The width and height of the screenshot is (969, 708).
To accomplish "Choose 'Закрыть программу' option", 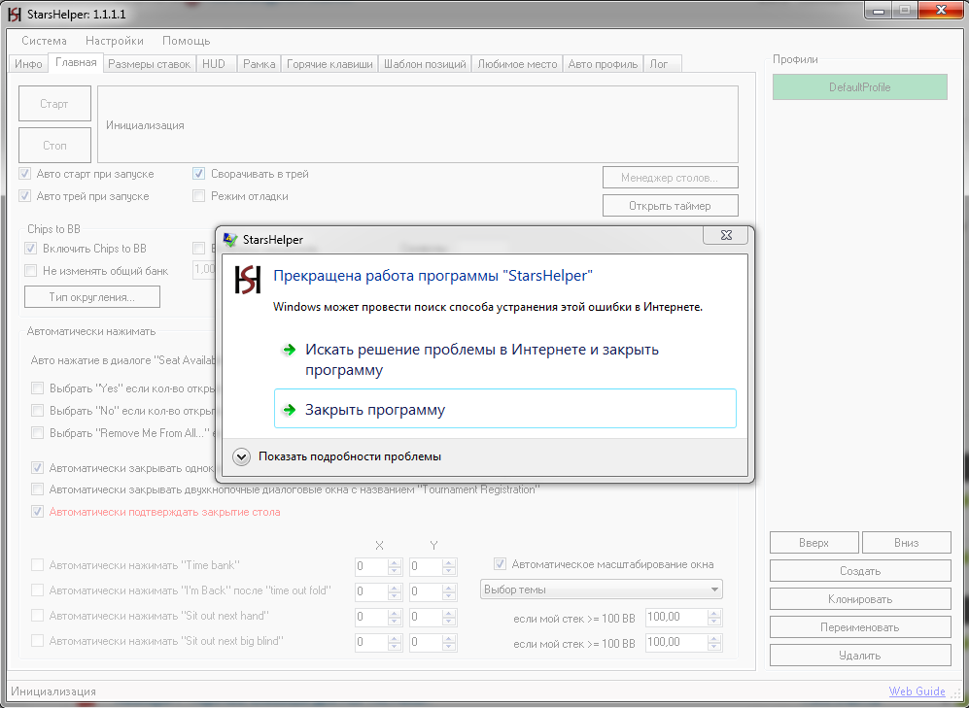I will click(x=504, y=409).
